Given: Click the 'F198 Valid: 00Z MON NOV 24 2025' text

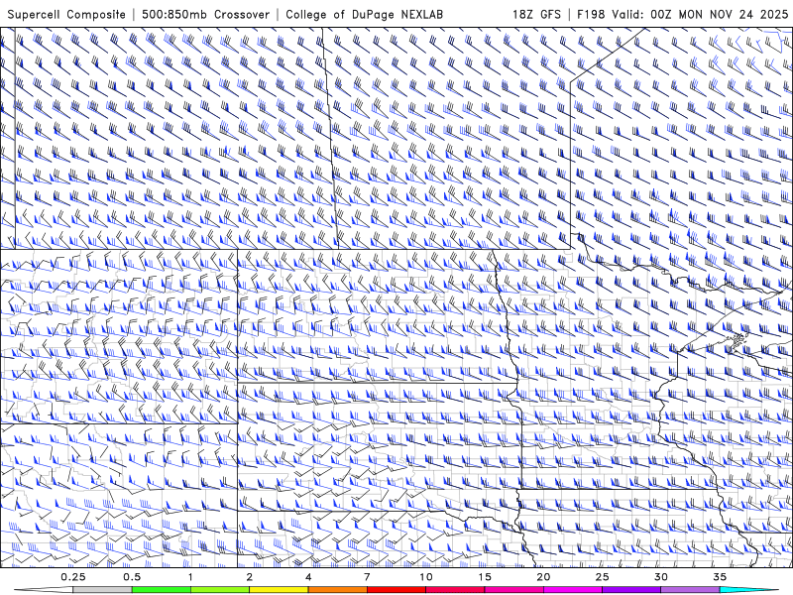Looking at the screenshot, I should (x=683, y=14).
